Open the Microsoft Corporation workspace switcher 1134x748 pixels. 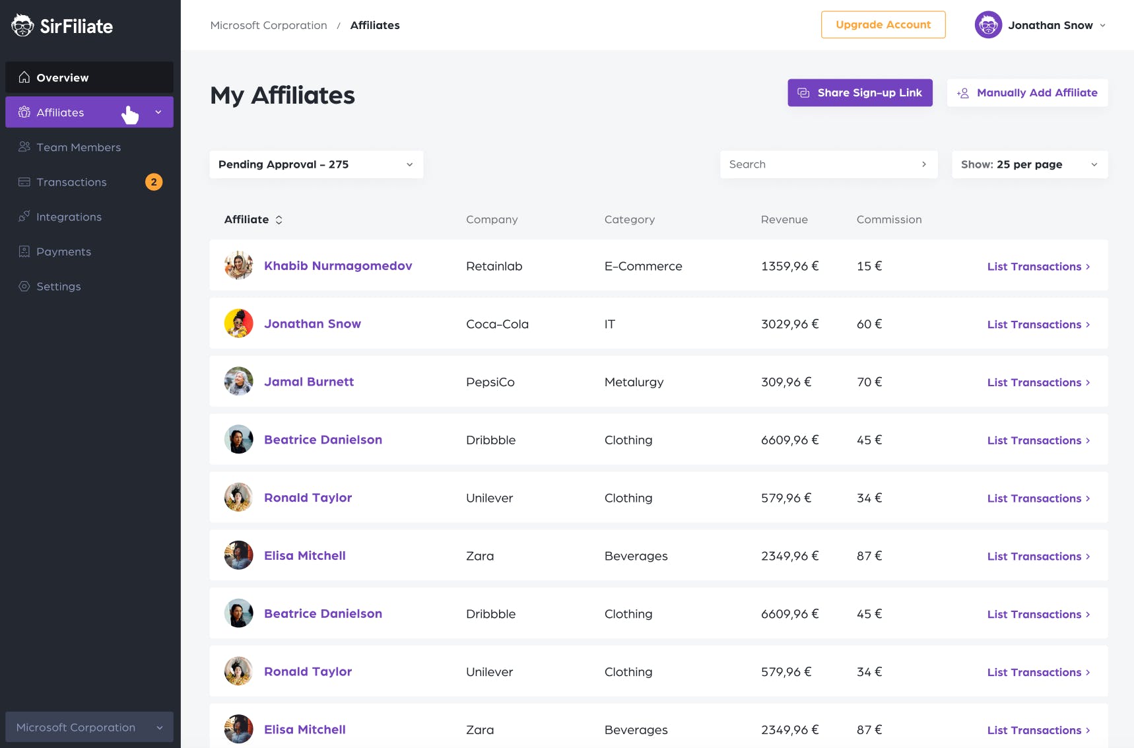[89, 727]
